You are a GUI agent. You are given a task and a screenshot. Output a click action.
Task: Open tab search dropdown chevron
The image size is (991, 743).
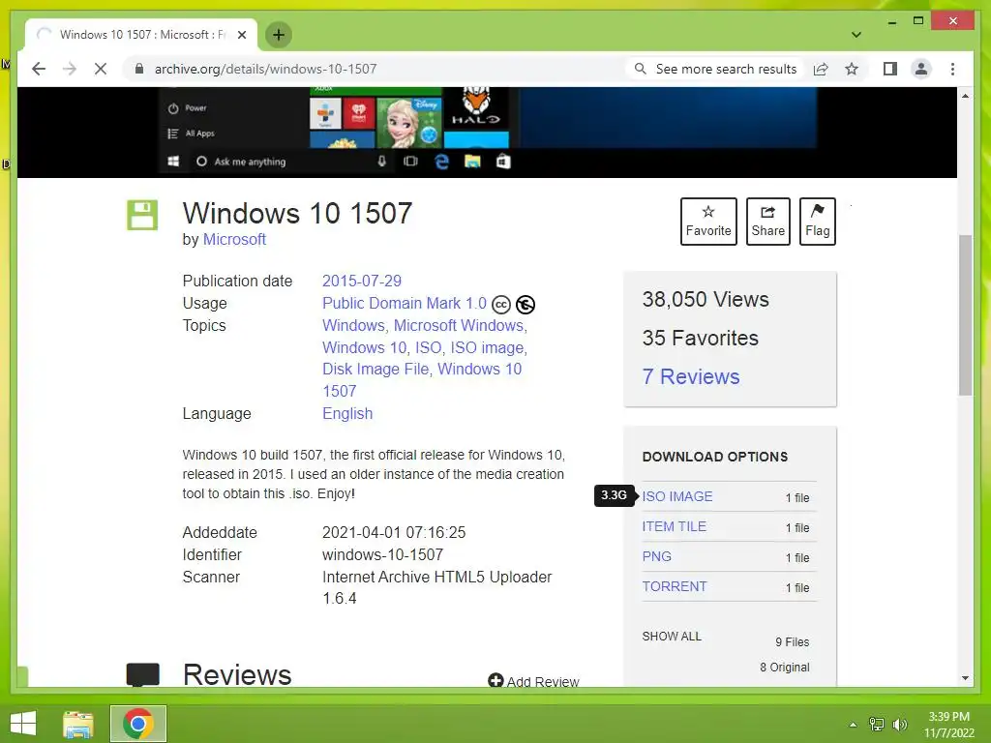coord(856,35)
